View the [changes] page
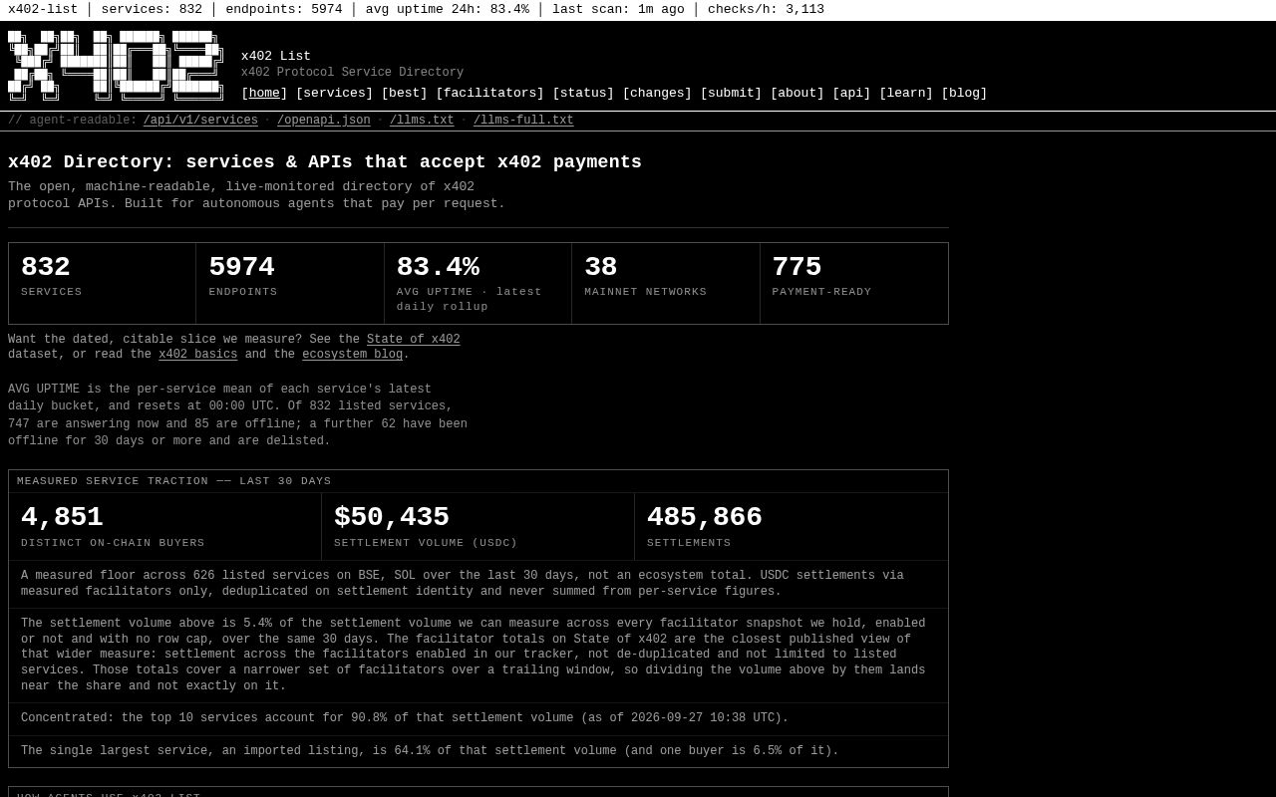Screen dimensions: 1276x797 pyautogui.click(x=657, y=93)
